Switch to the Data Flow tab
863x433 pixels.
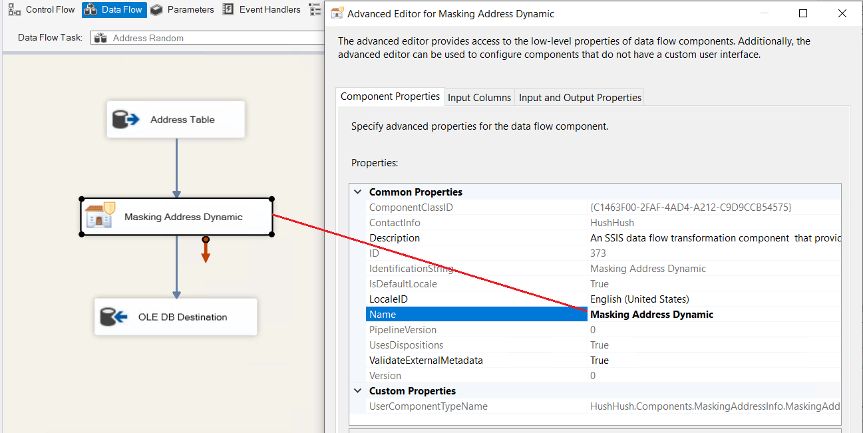(x=114, y=10)
